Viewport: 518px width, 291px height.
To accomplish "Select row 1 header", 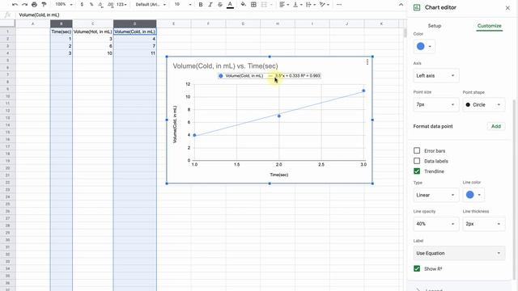I will [x=7, y=32].
